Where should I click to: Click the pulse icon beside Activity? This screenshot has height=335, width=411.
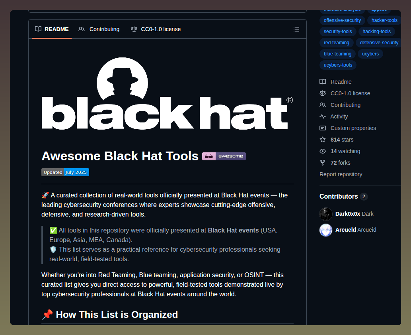pyautogui.click(x=323, y=116)
